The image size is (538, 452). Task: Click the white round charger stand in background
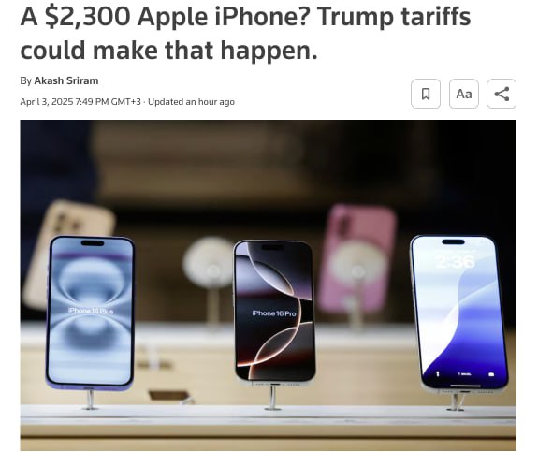point(209,262)
